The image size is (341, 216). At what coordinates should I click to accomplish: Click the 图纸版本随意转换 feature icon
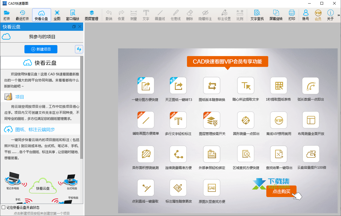[x=212, y=85]
